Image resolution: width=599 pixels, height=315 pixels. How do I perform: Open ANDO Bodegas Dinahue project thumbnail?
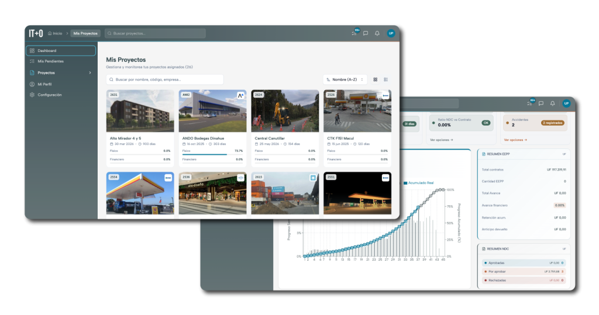pyautogui.click(x=212, y=111)
